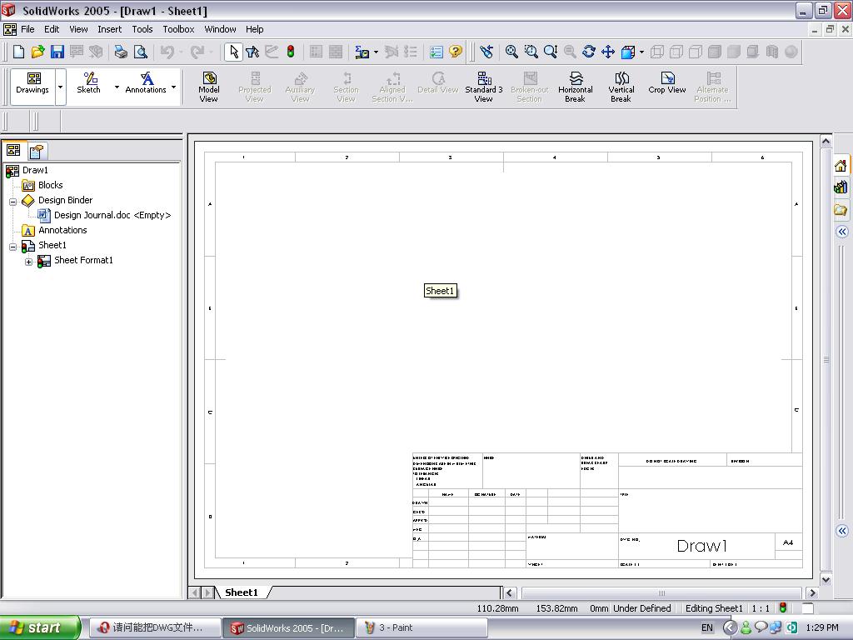Select Design Journal.doc tree item

pyautogui.click(x=112, y=215)
